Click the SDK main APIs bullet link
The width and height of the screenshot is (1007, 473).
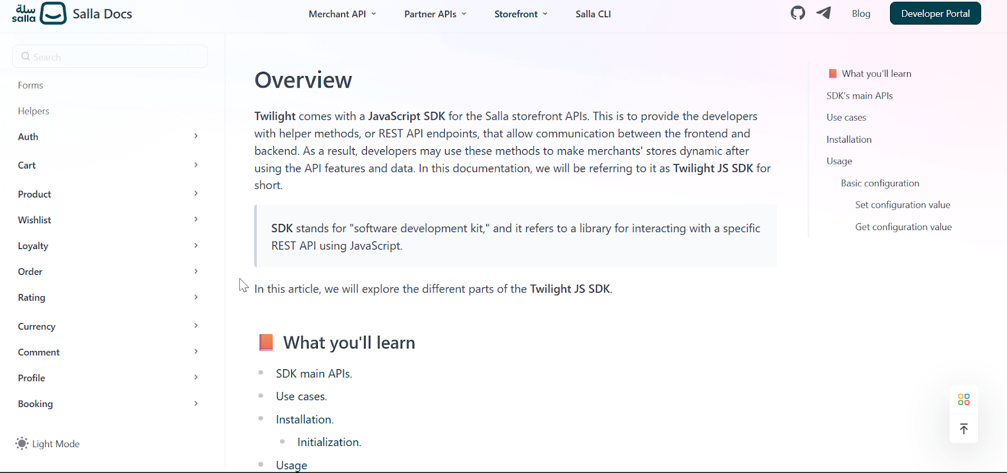313,374
